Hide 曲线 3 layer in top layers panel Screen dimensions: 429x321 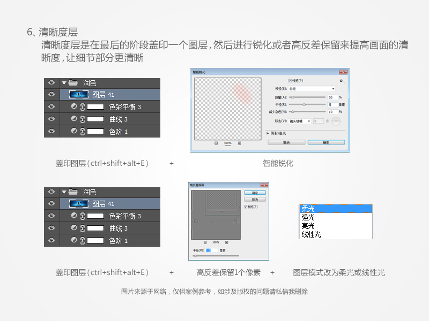[51, 119]
